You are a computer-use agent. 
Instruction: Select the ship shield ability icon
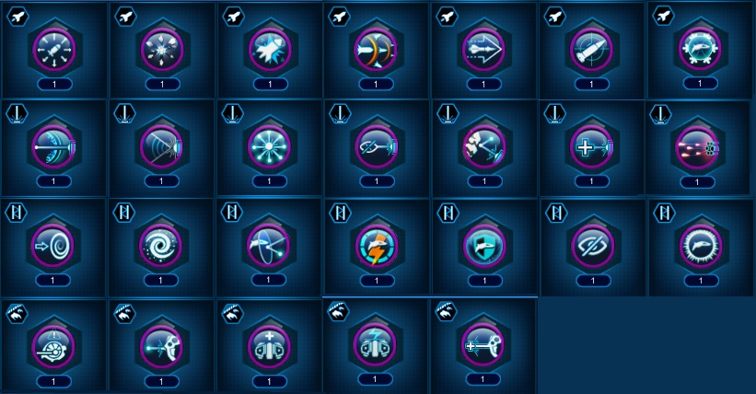pyautogui.click(x=484, y=246)
